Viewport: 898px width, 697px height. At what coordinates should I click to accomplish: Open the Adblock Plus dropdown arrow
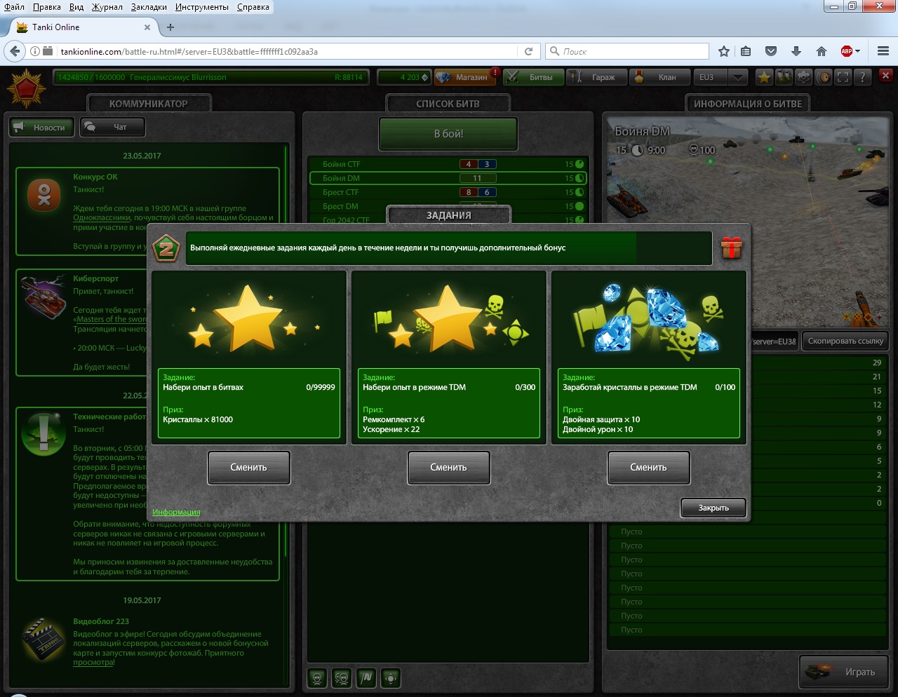click(x=857, y=51)
